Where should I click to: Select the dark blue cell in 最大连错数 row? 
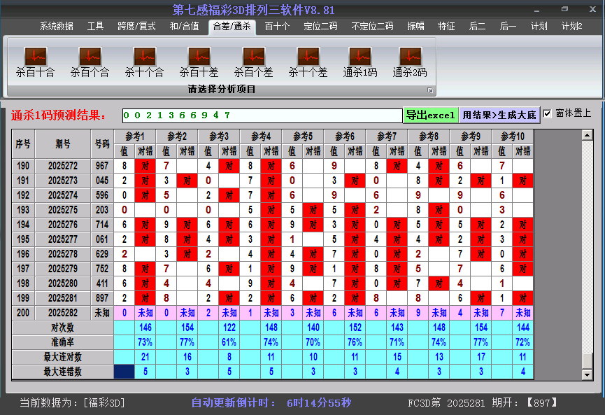[x=124, y=372]
